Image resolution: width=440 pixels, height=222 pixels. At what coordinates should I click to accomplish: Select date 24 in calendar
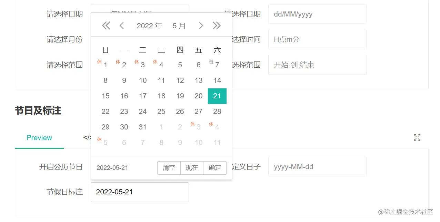[x=143, y=112]
